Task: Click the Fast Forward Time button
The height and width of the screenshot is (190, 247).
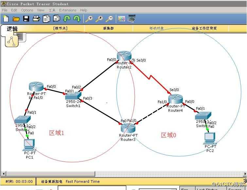Action: pyautogui.click(x=82, y=181)
